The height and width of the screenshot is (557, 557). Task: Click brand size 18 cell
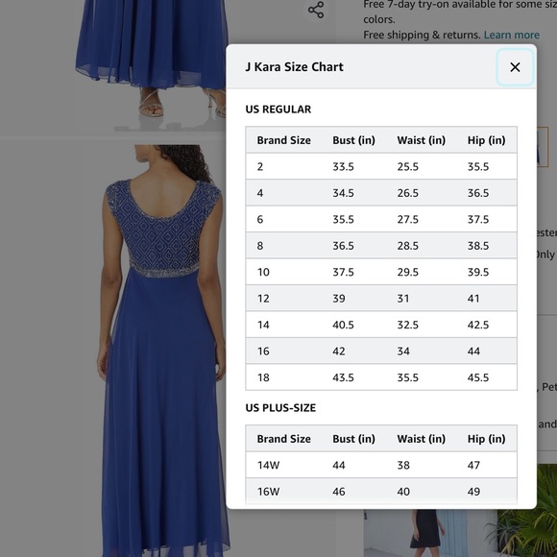pos(263,377)
